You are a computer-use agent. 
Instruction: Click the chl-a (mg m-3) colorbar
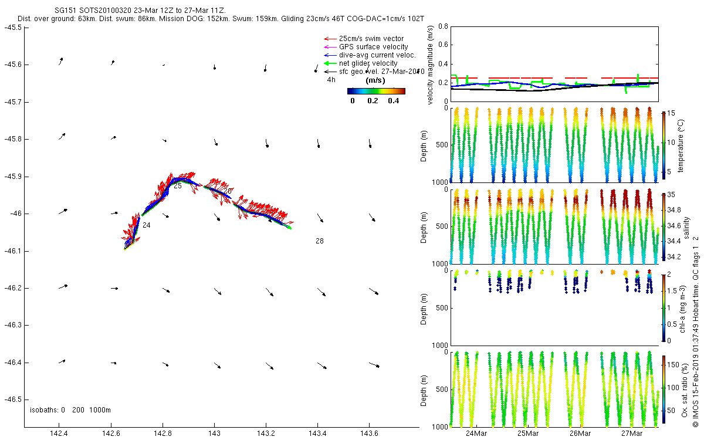[664, 307]
